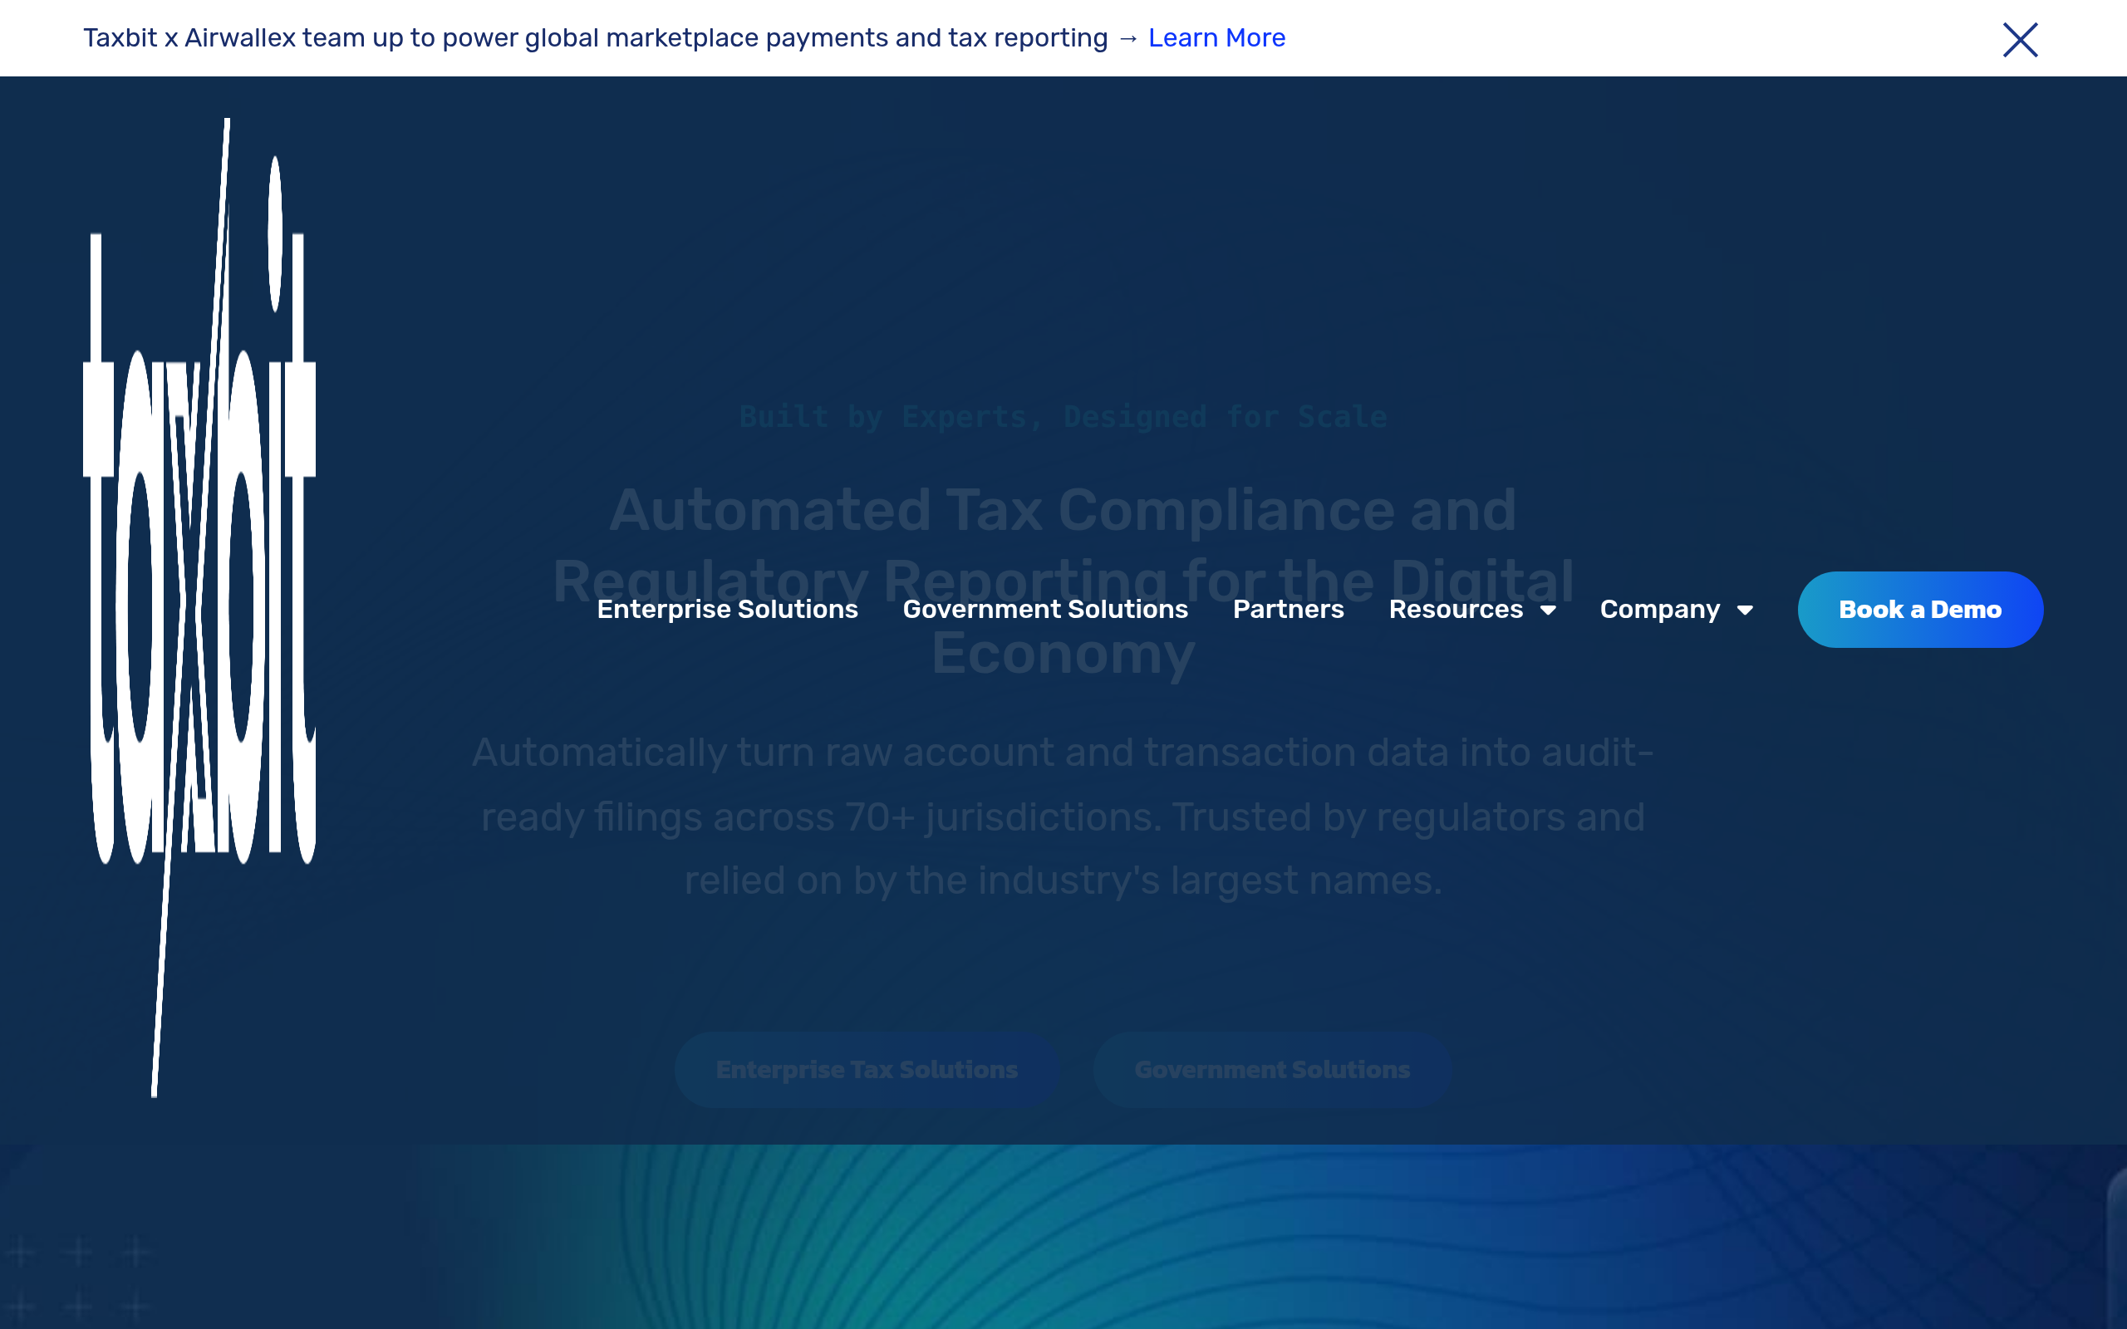Click the Built by Experts tagline text
2127x1329 pixels.
[1063, 417]
